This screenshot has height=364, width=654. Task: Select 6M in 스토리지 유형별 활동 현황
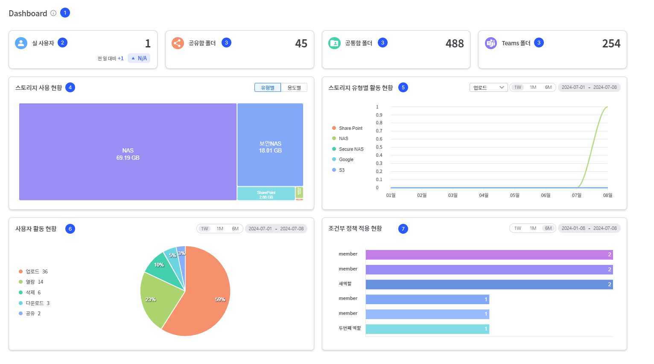coord(548,87)
